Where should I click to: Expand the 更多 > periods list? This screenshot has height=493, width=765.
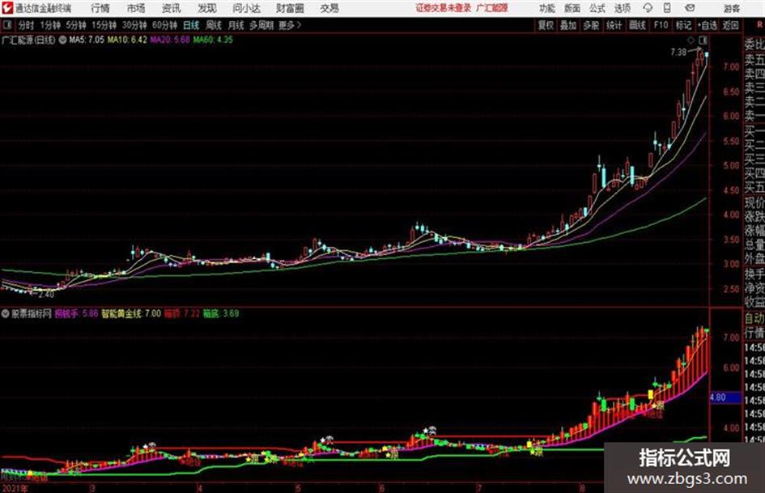(290, 25)
